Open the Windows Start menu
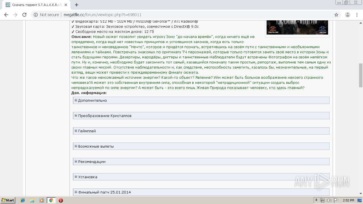Screen dimensions: 363x204 pos(8,200)
